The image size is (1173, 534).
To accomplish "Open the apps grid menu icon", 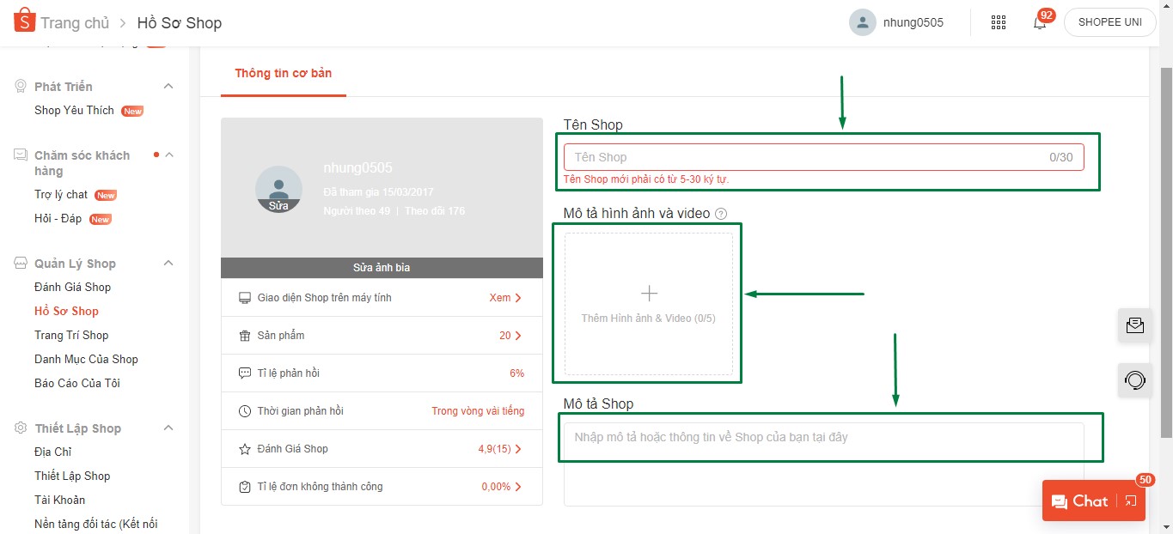I will point(999,22).
